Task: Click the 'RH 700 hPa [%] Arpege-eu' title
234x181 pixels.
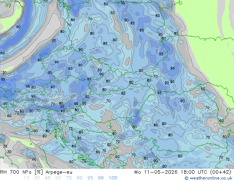Action: [36, 172]
